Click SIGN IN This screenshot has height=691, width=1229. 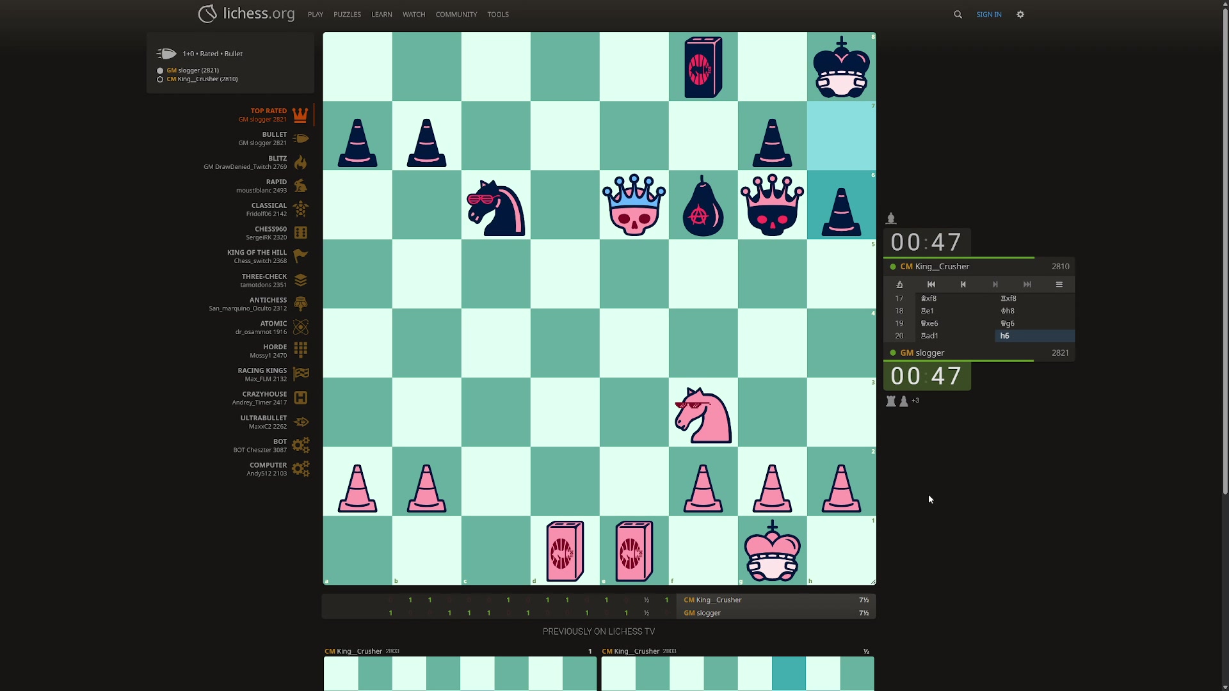point(989,14)
